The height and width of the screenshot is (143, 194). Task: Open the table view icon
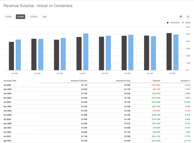tap(181, 17)
